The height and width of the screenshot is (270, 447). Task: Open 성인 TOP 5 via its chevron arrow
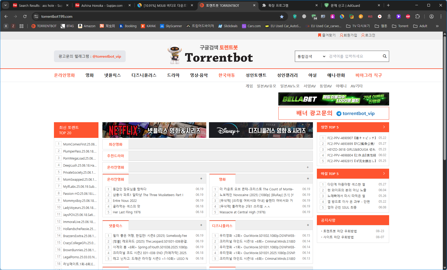tap(384, 127)
